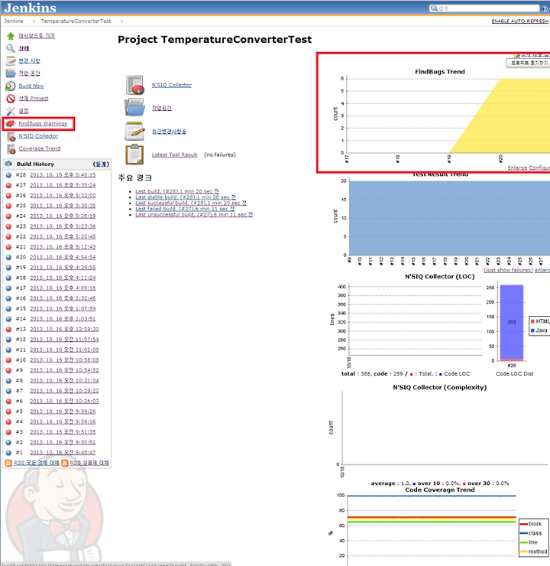Image resolution: width=550 pixels, height=566 pixels.
Task: Click the red delete Project icon
Action: pyautogui.click(x=11, y=98)
